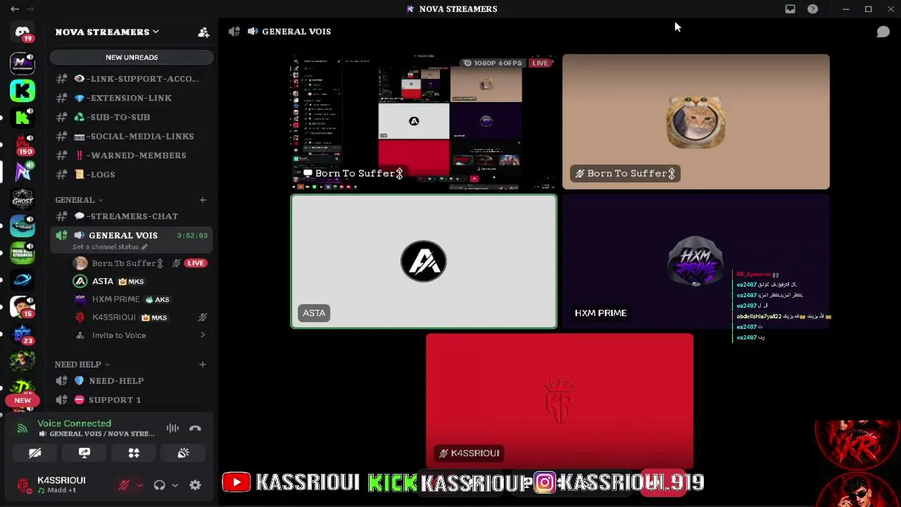The image size is (901, 507).
Task: Open the Discord inbox icon
Action: coord(790,9)
